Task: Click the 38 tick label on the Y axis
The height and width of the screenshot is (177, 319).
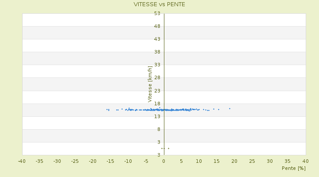Action: (x=157, y=52)
